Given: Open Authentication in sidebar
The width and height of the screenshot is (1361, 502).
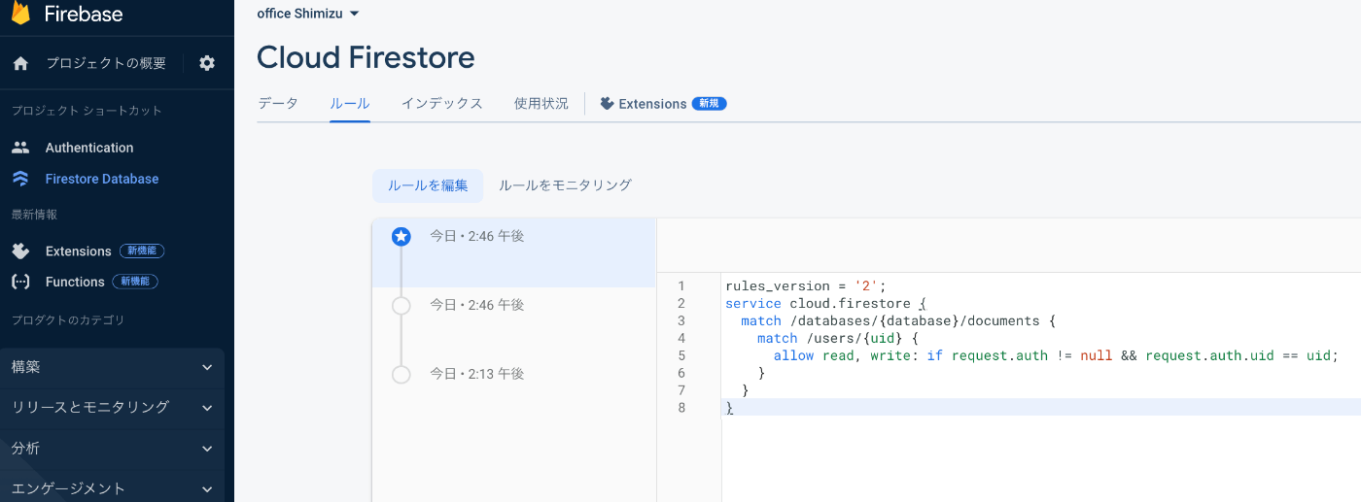Looking at the screenshot, I should [89, 148].
